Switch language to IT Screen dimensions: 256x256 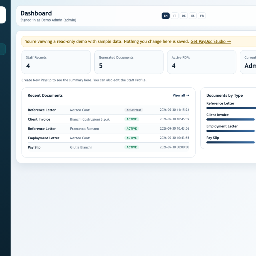coord(175,16)
